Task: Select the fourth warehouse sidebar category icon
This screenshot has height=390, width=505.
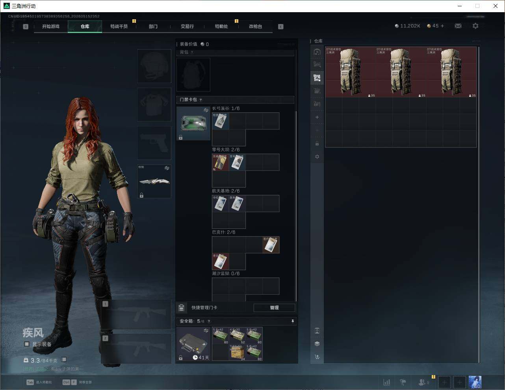Action: pyautogui.click(x=317, y=91)
